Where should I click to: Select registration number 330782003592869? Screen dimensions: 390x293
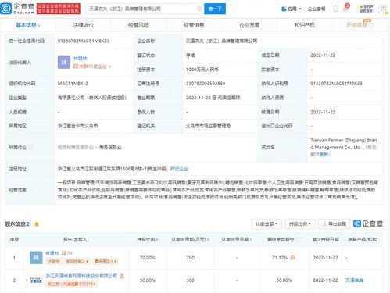click(x=206, y=84)
